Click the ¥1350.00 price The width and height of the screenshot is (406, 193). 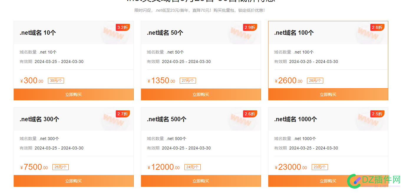click(161, 81)
